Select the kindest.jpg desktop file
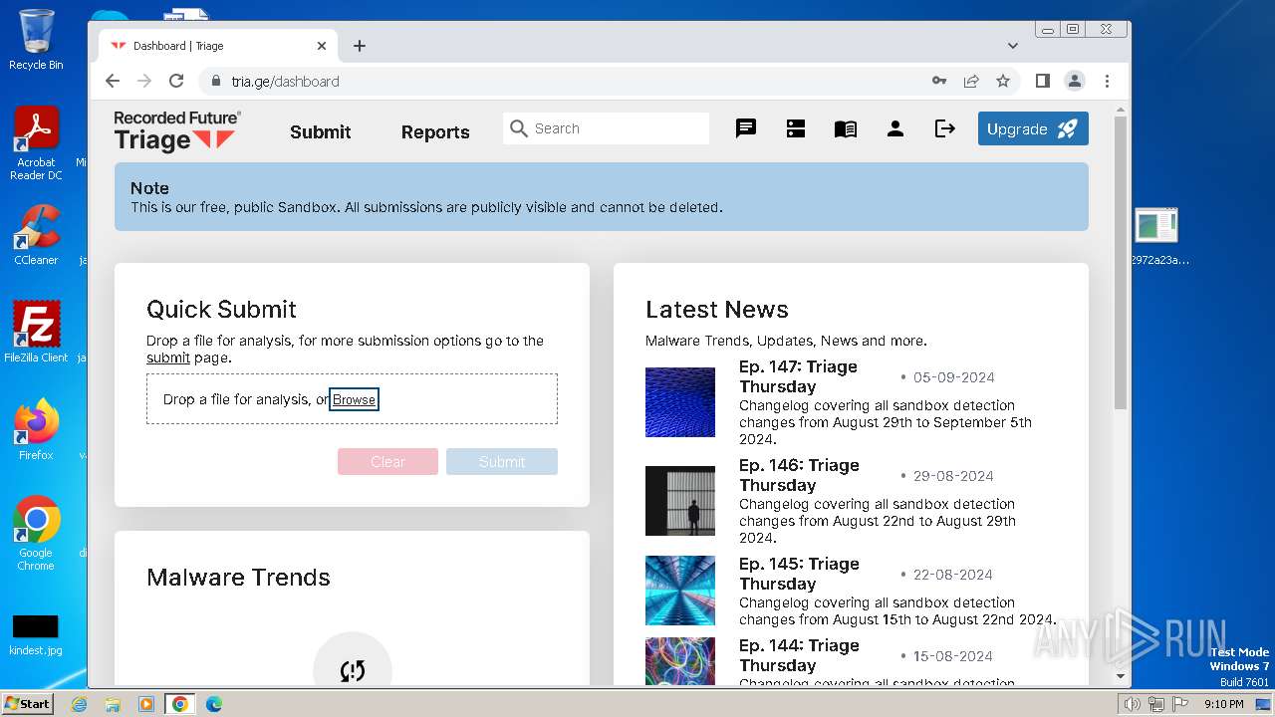The image size is (1275, 717). point(36,635)
